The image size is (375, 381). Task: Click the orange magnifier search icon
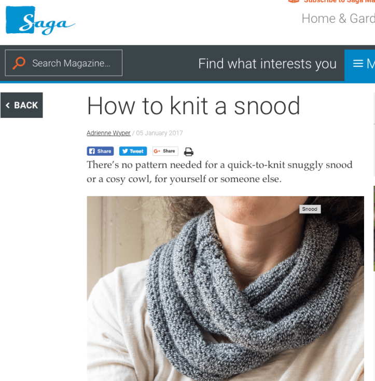point(19,63)
